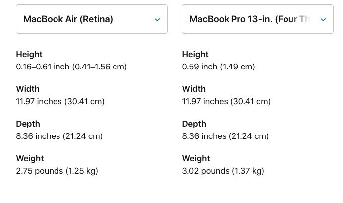
Task: Select the Height label under MacBook Air
Action: pyautogui.click(x=29, y=54)
